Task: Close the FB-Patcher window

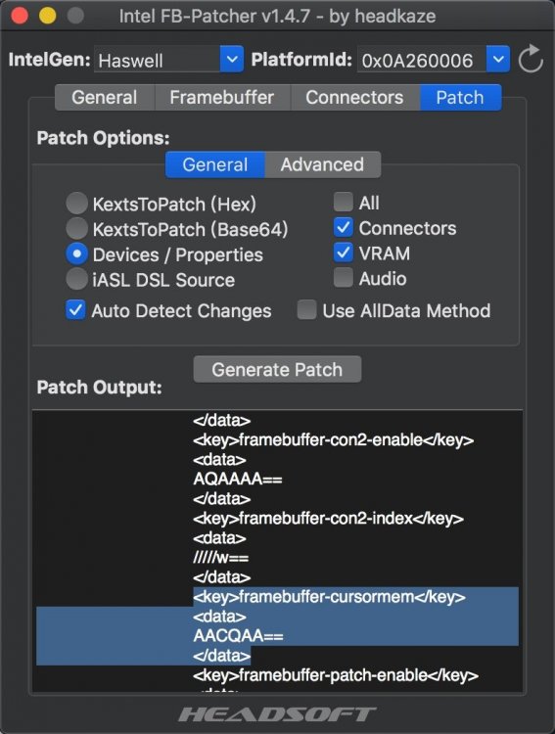Action: click(20, 16)
